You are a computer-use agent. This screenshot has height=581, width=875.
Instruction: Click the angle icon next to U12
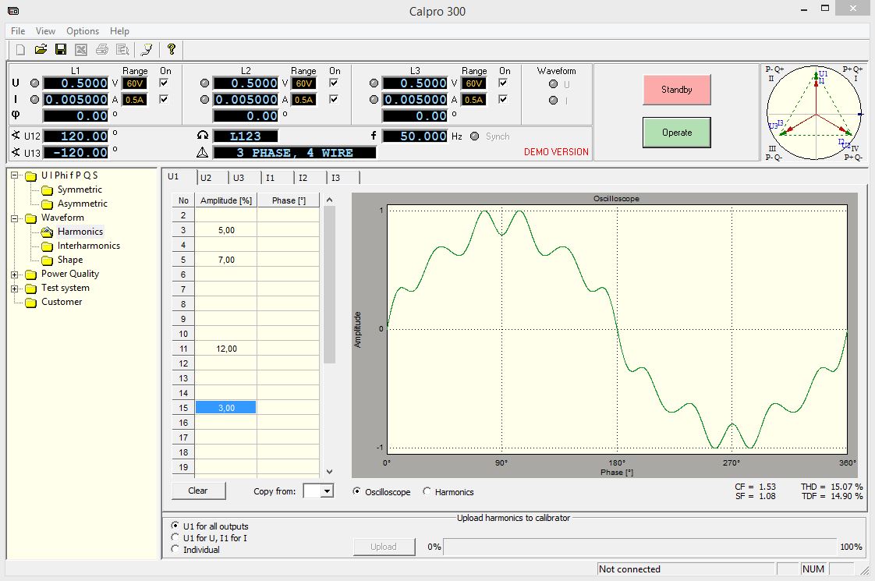pos(16,135)
